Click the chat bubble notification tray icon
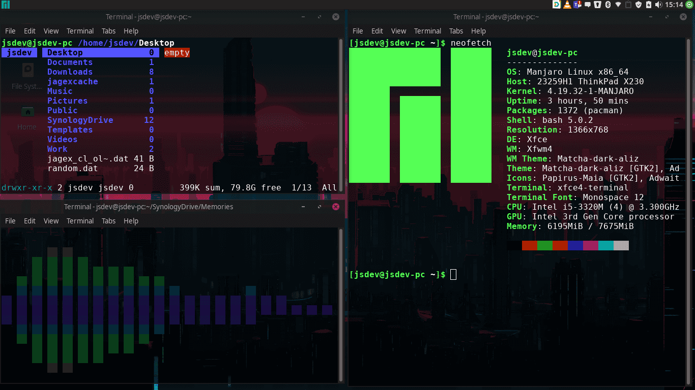 (x=588, y=5)
